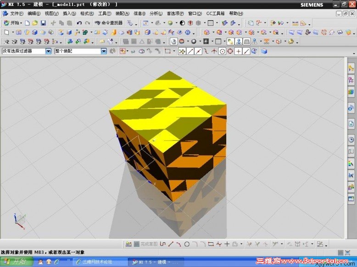Screen dimensions: 357x267
Task: Click the Datum CSYS target icon
Action: (188, 33)
